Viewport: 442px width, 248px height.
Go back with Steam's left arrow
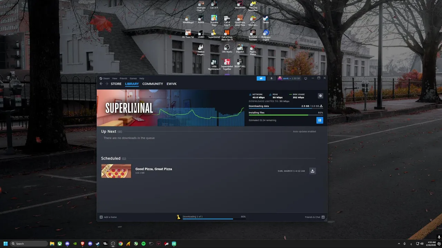[101, 84]
